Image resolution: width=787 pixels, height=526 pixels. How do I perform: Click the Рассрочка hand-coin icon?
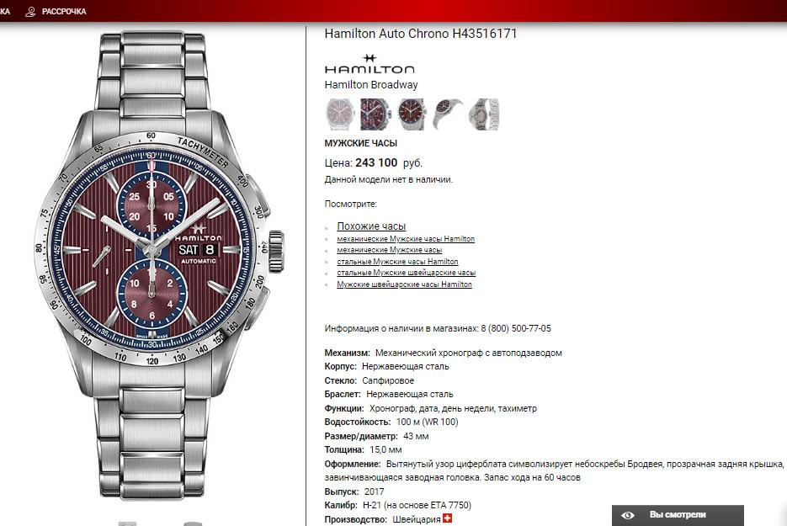point(30,11)
